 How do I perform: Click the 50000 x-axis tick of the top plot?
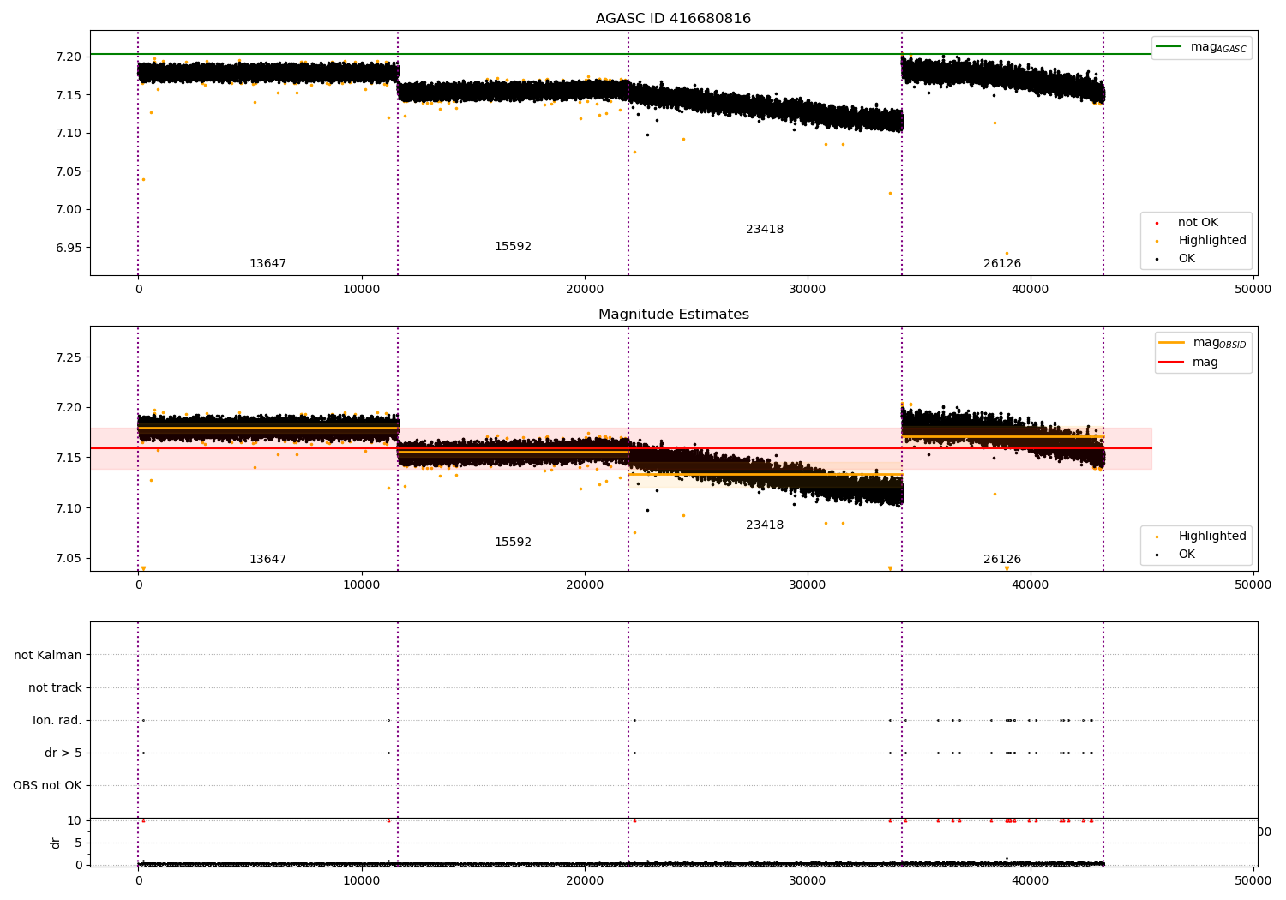[x=1253, y=290]
